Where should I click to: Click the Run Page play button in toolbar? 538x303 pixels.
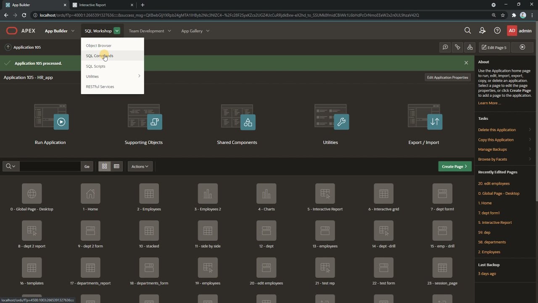[522, 47]
